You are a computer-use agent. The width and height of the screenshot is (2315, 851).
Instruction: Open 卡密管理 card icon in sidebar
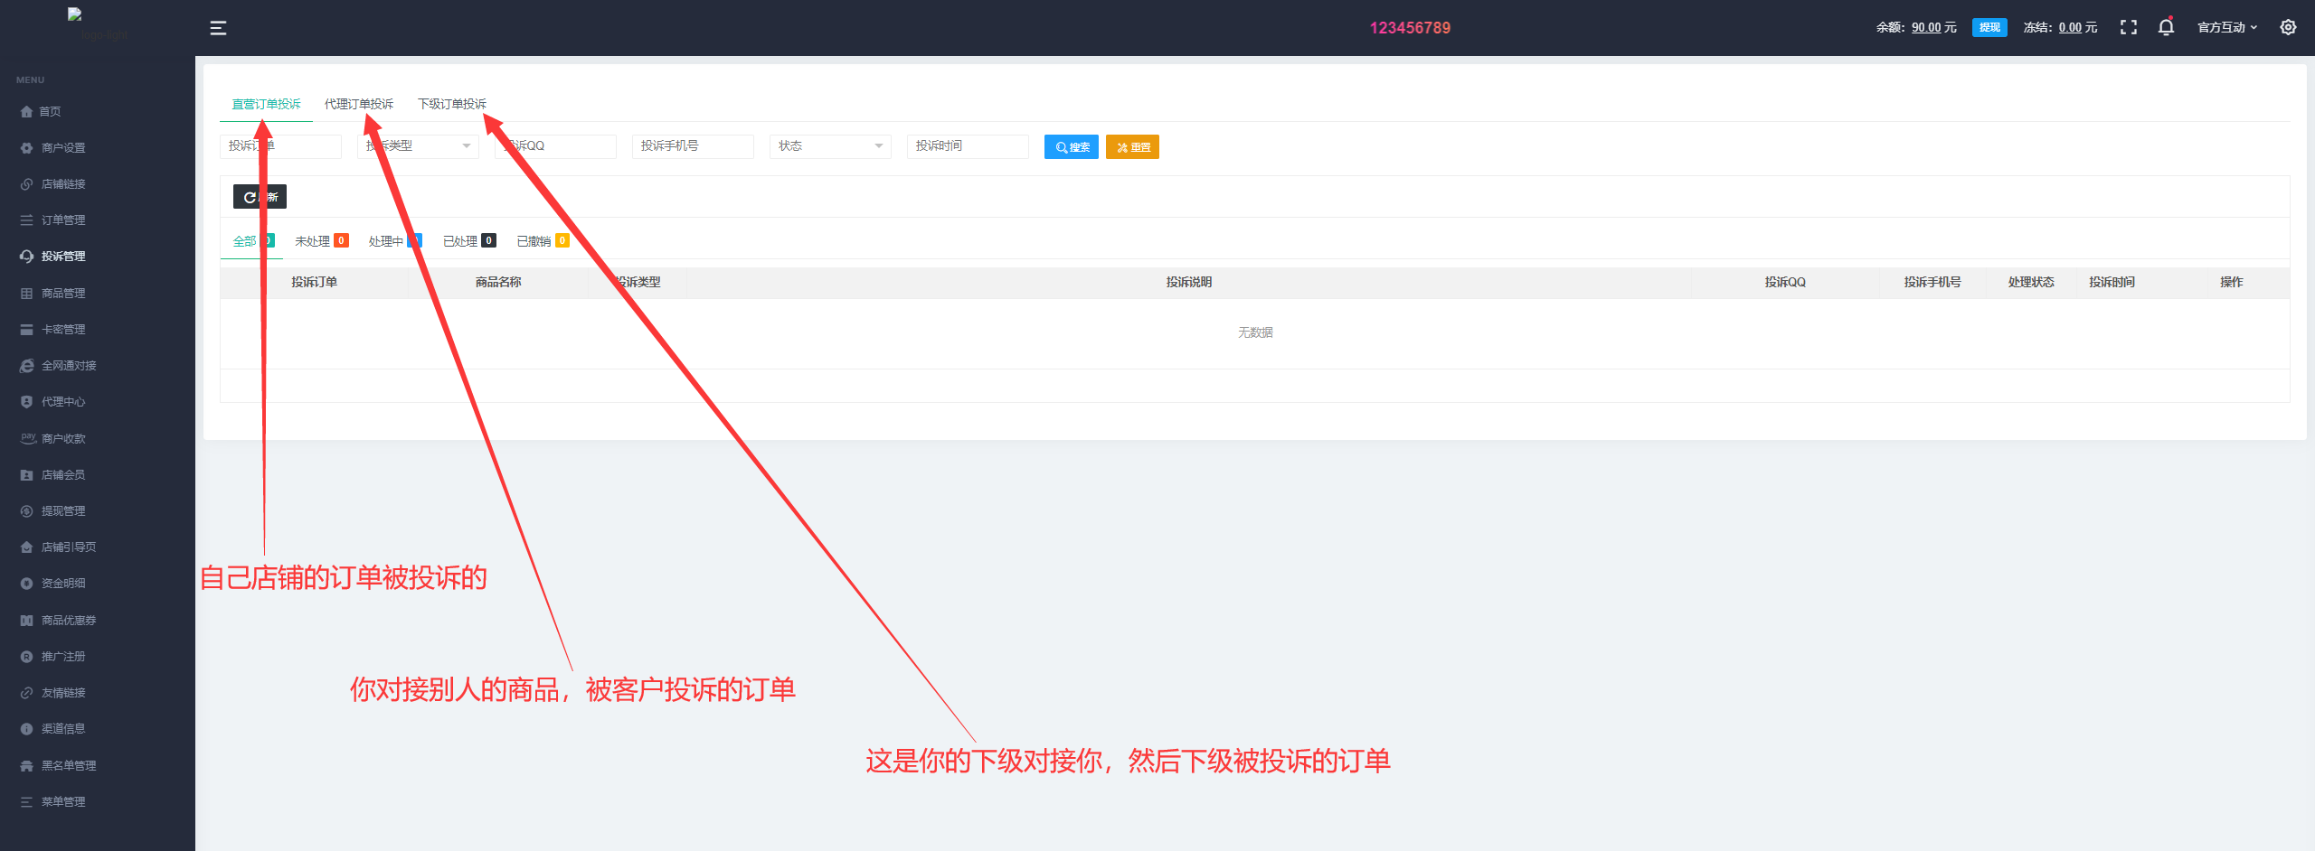[26, 330]
